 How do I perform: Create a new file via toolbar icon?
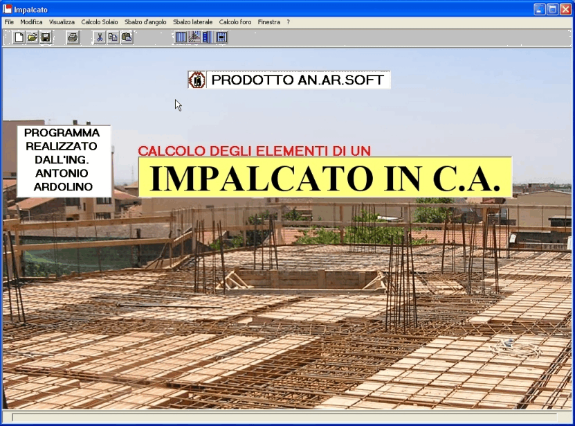pyautogui.click(x=19, y=37)
